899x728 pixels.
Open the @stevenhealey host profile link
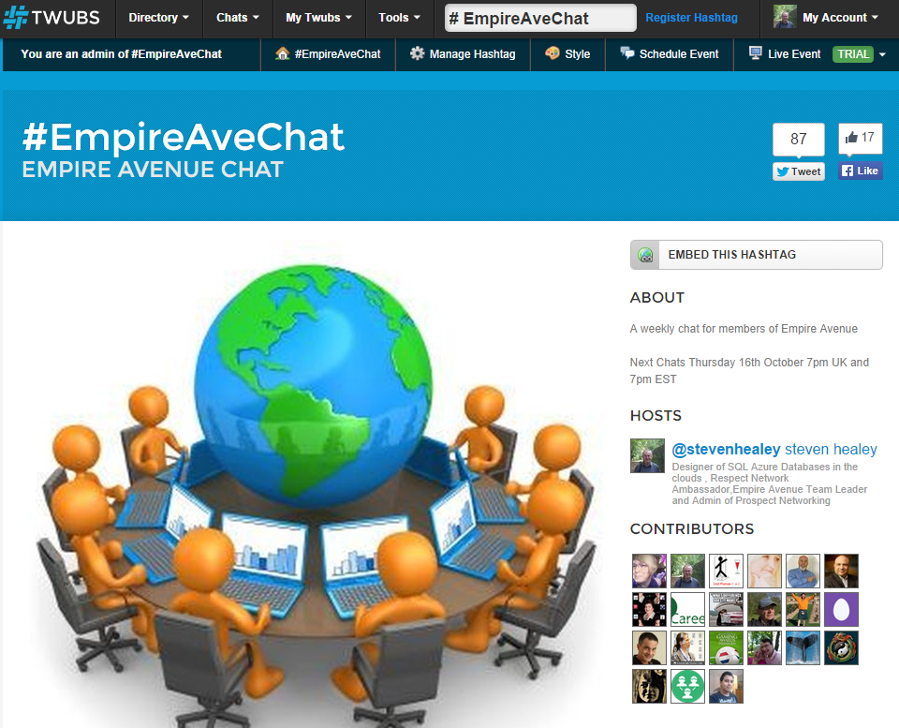[x=726, y=449]
